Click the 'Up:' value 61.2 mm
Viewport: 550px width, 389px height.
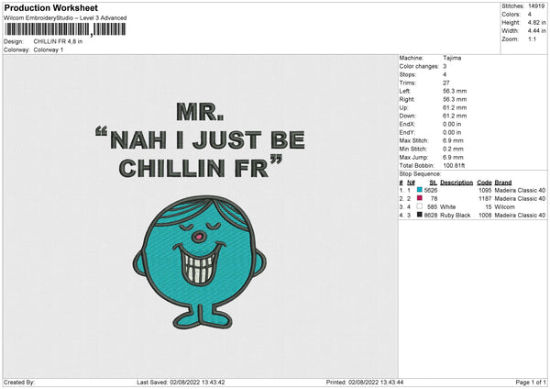coord(455,107)
